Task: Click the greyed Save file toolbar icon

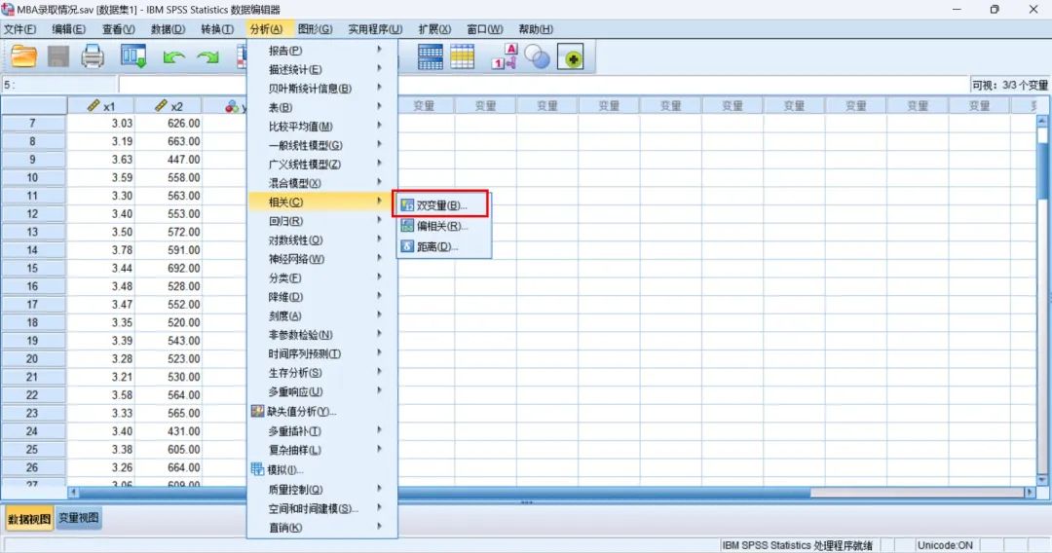Action: pyautogui.click(x=58, y=57)
